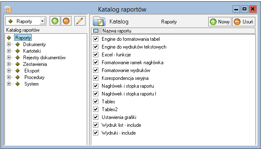
Task: Toggle Nagłówek i stopka raportu I checkbox
Action: [x=95, y=94]
